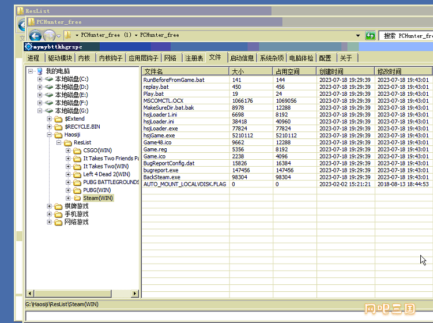Click the tree horizontal scrollbar thumb
The image size is (433, 323).
coord(73,294)
